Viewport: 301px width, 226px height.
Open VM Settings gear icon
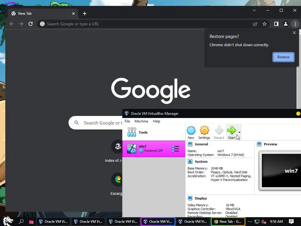(204, 132)
